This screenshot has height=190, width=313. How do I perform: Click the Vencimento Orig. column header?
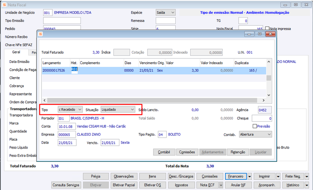(x=152, y=63)
